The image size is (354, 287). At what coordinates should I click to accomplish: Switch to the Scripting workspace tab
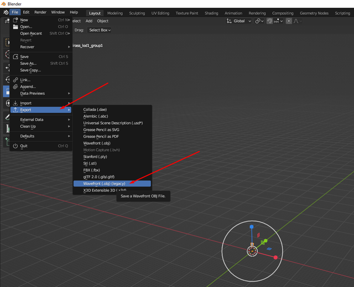pyautogui.click(x=342, y=13)
